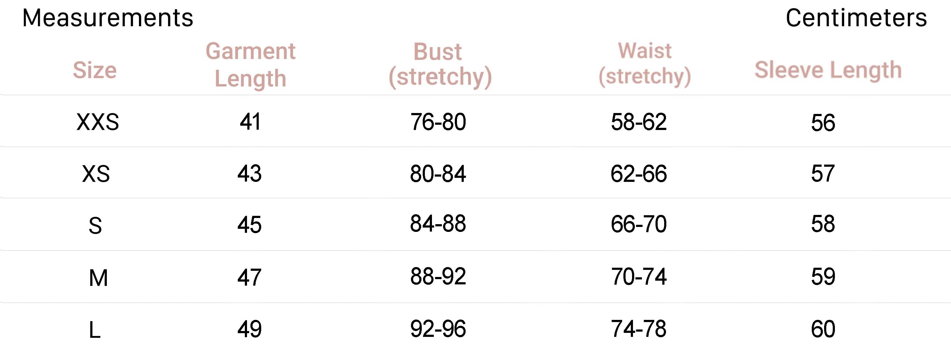
Task: Click garment length value 41
Action: pos(250,122)
